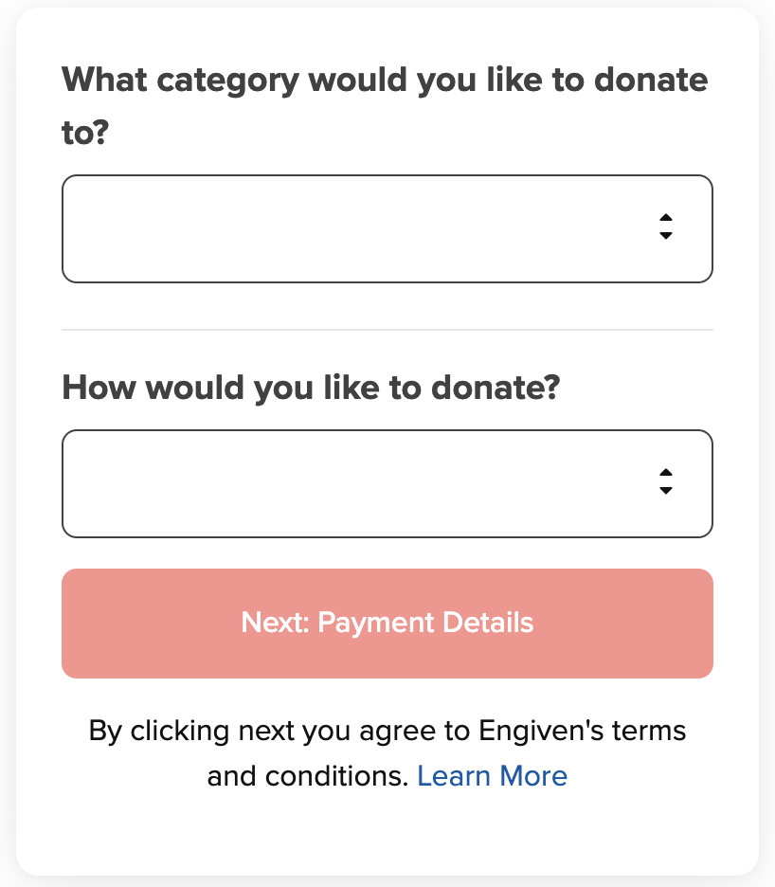Click the down arrow in donation method selector
This screenshot has height=887, width=775.
tap(666, 490)
